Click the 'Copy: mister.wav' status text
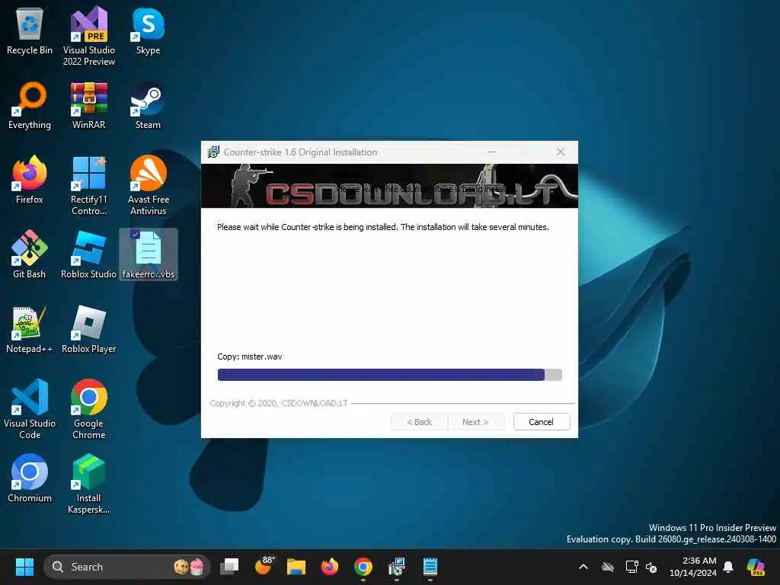 tap(250, 356)
